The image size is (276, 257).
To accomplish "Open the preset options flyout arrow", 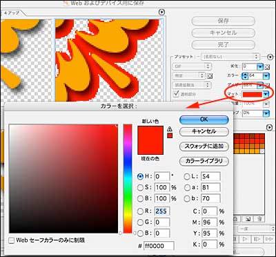I will coord(270,57).
